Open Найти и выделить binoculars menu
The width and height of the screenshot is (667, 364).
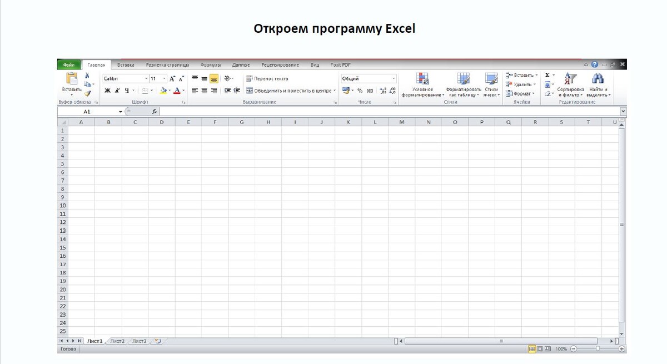click(598, 85)
